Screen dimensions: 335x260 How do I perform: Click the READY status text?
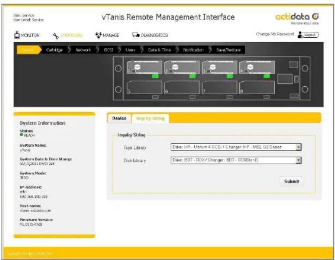pyautogui.click(x=29, y=135)
